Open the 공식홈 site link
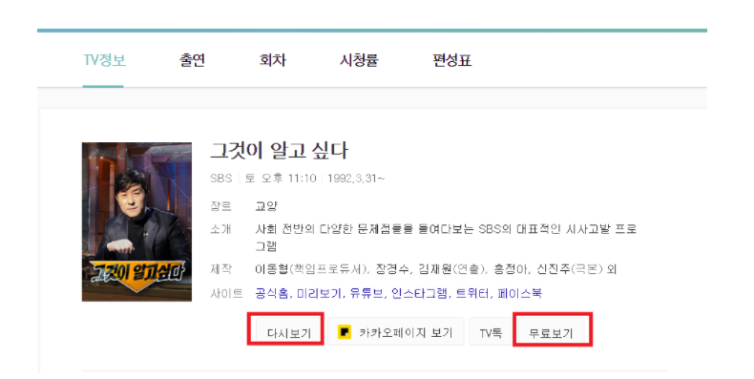 click(x=272, y=293)
